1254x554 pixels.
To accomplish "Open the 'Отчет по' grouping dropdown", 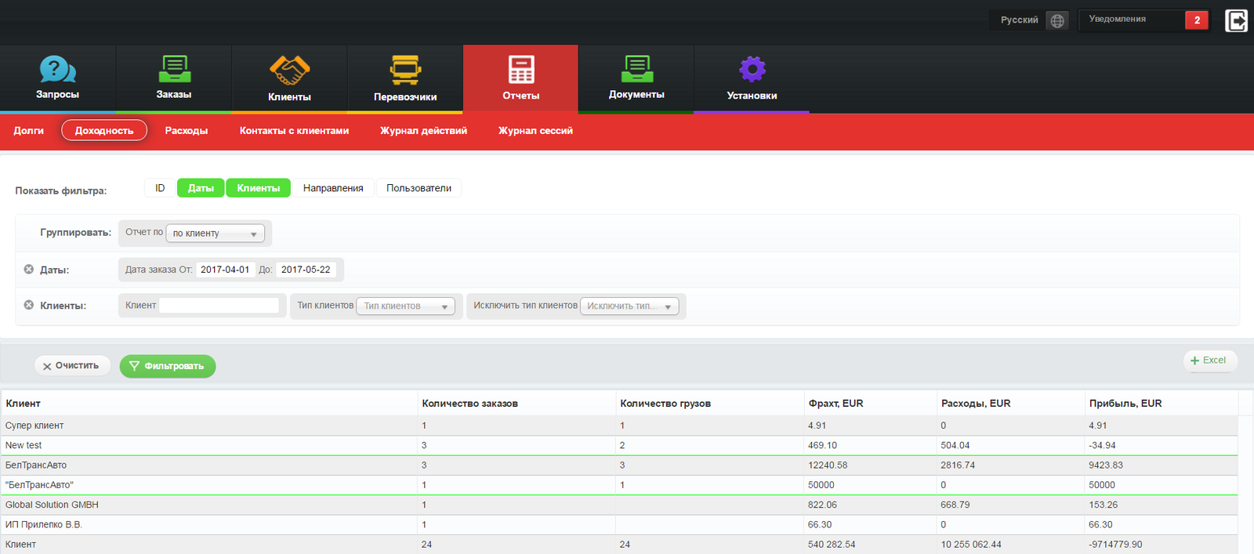I will [216, 234].
